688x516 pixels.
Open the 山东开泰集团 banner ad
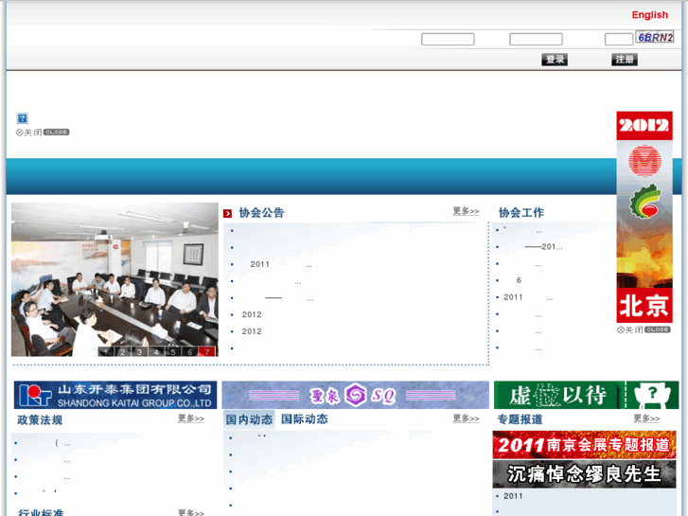115,395
